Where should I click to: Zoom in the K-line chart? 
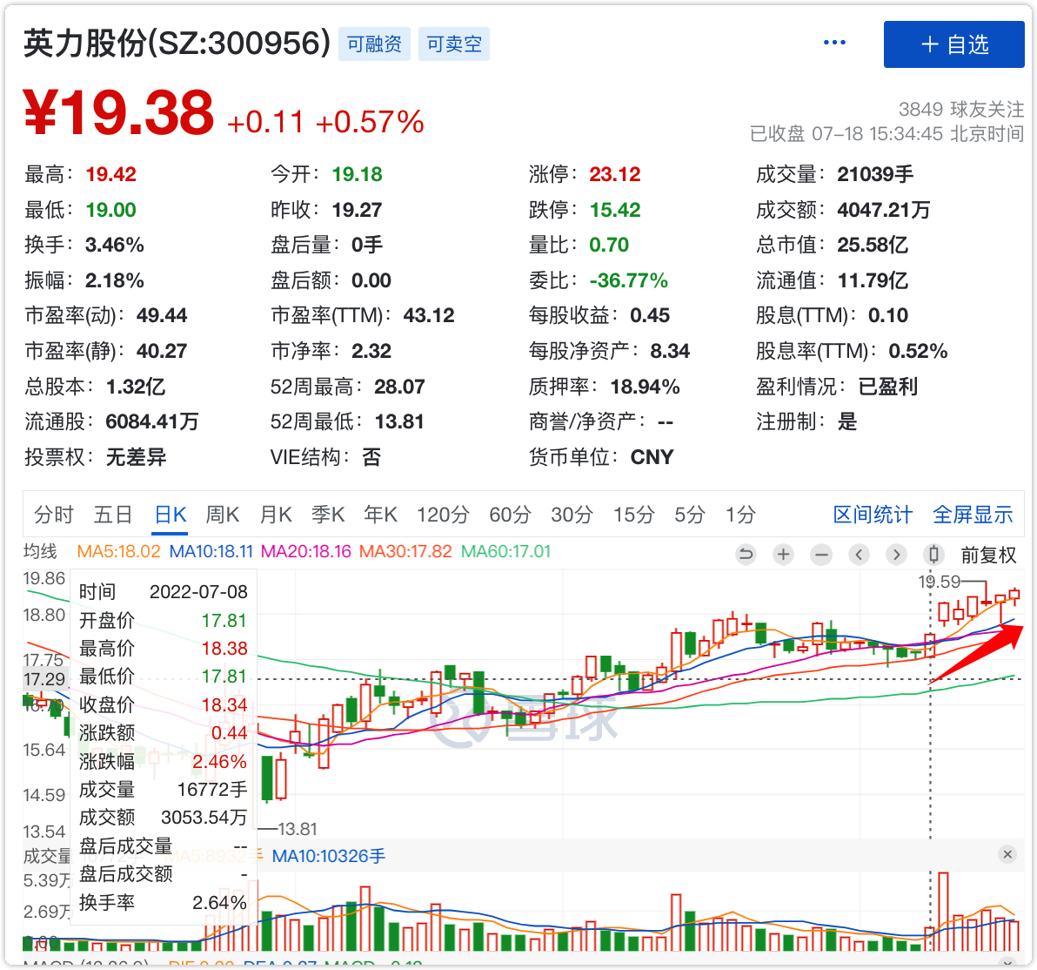[x=783, y=555]
